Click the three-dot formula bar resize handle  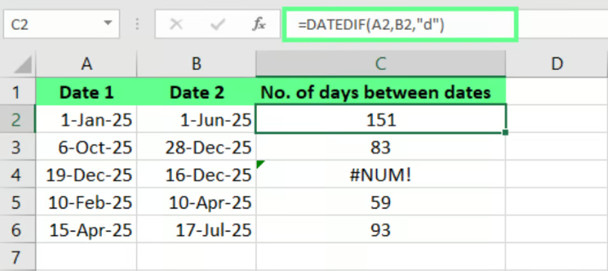(x=136, y=25)
